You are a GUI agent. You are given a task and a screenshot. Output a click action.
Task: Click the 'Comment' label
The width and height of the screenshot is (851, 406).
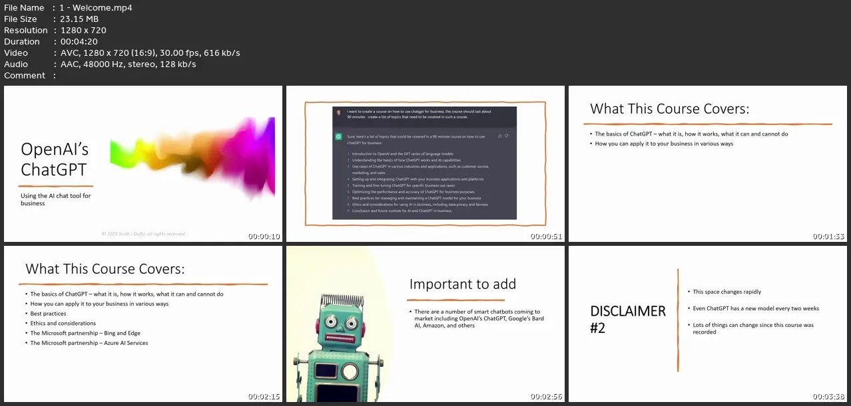click(x=25, y=76)
